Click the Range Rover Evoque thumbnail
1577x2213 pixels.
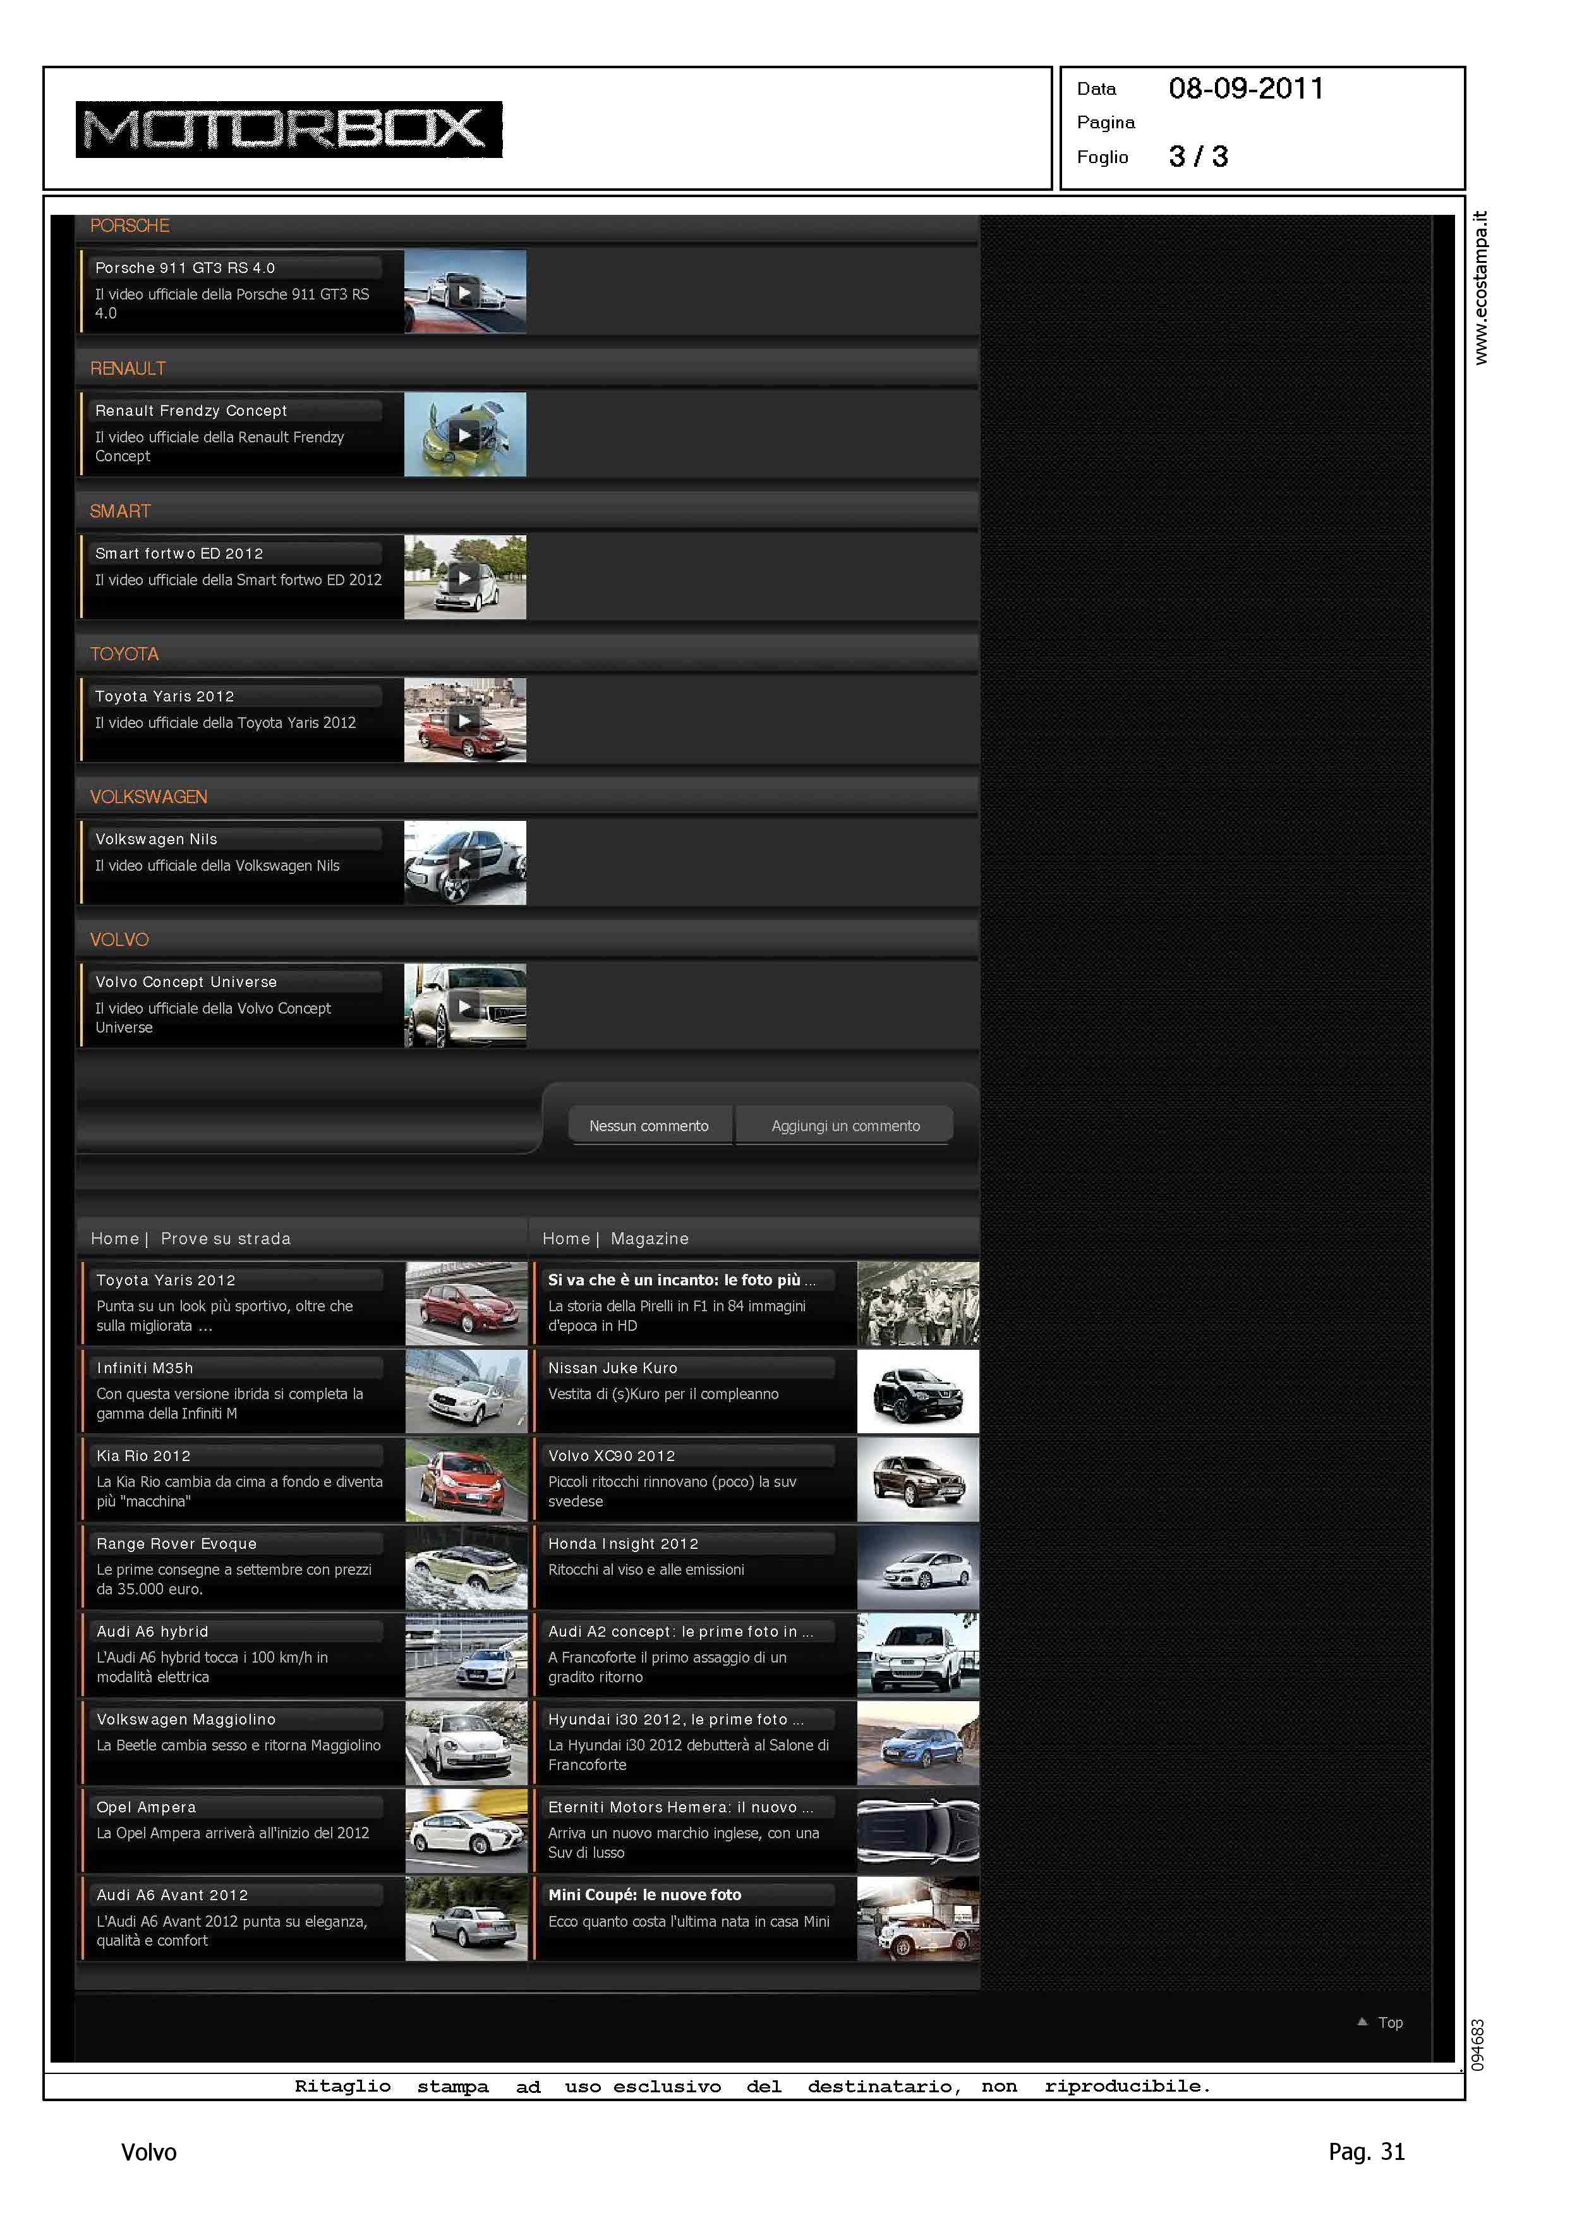[466, 1567]
